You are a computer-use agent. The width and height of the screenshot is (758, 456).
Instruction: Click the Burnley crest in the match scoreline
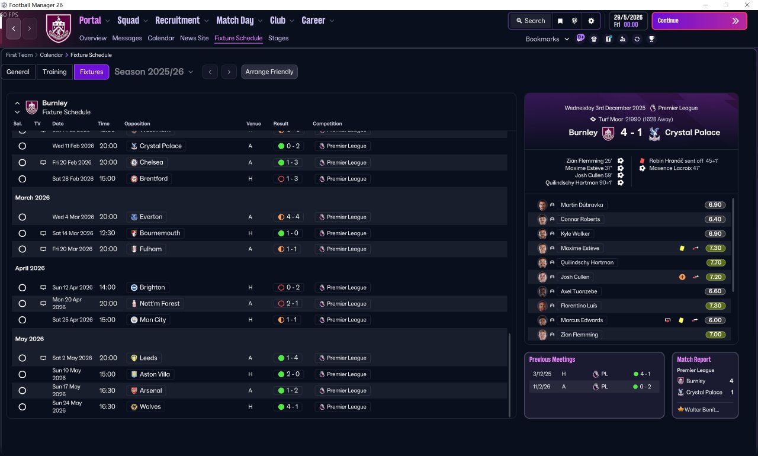608,133
